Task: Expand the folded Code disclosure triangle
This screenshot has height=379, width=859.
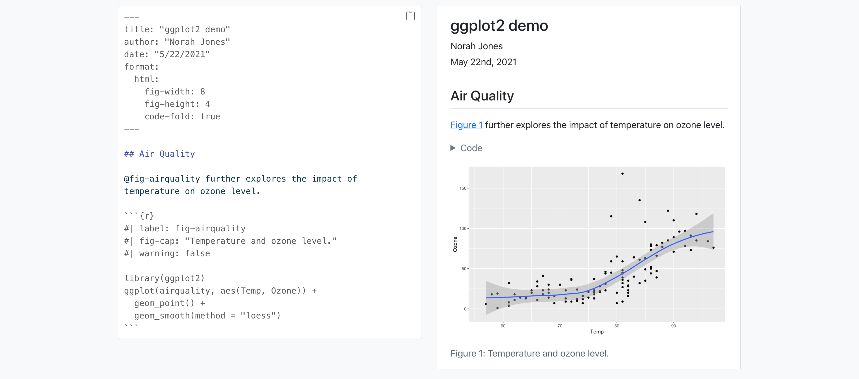Action: (x=453, y=148)
